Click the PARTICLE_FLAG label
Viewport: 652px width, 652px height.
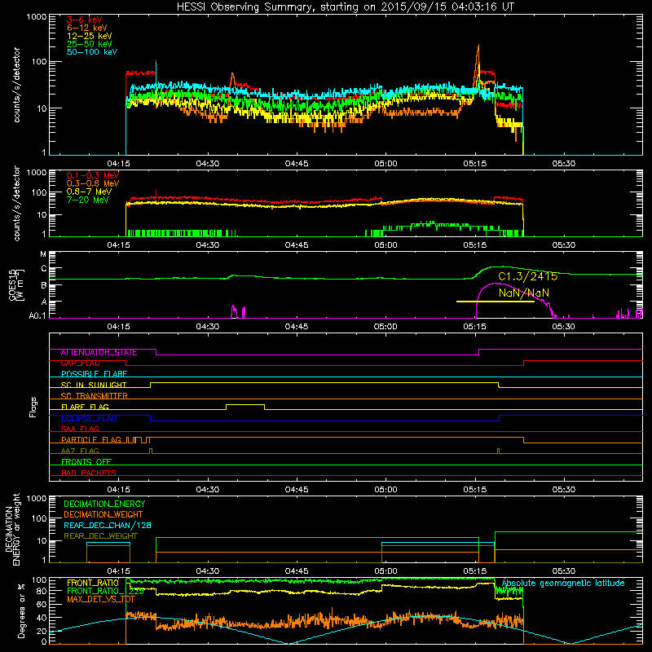click(91, 440)
